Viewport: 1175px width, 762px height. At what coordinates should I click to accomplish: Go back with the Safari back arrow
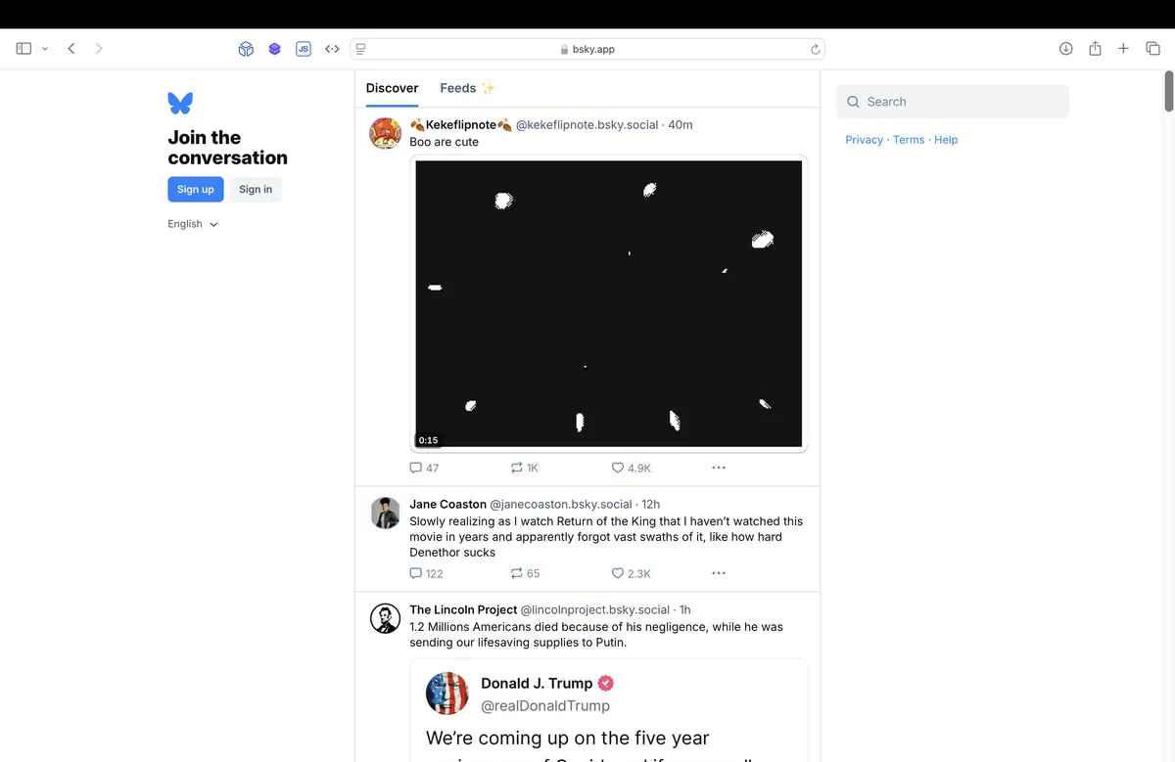(71, 49)
